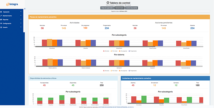Toggle Por vencer legend icon under Por sistema chart
The width and height of the screenshot is (214, 108).
(x=111, y=71)
